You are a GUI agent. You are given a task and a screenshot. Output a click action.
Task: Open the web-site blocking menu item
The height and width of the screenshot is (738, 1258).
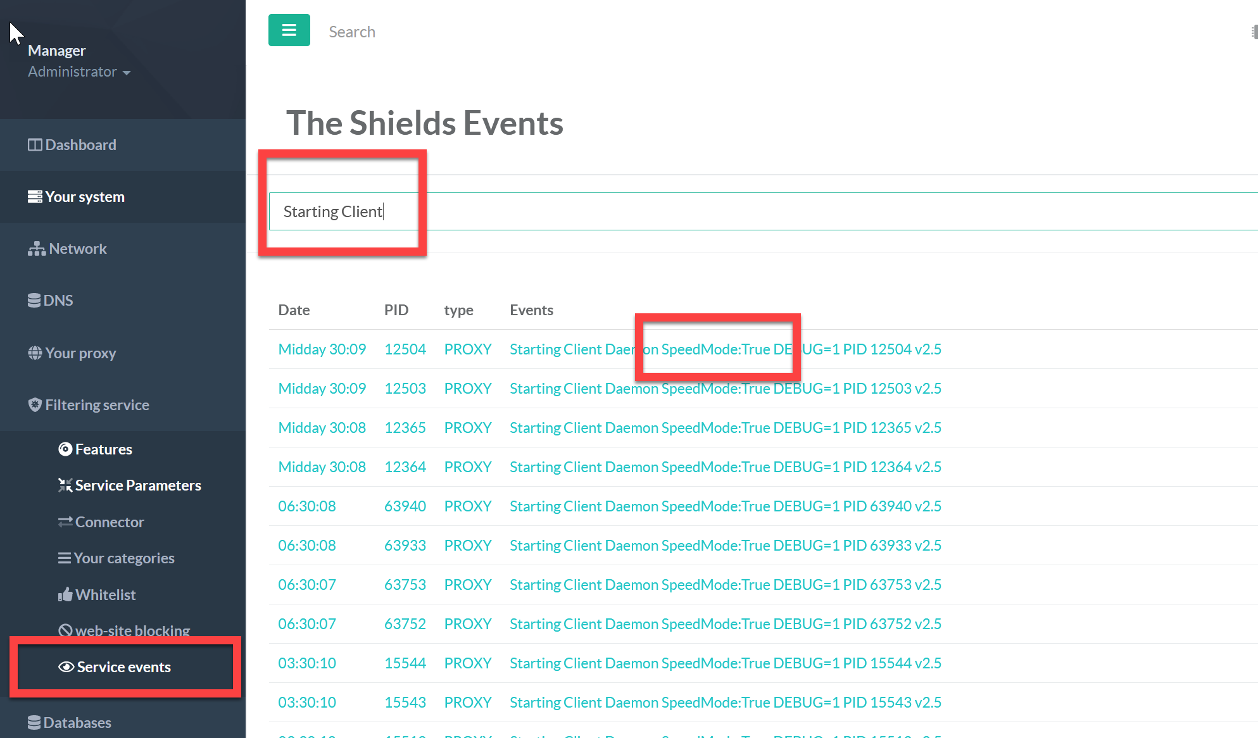tap(132, 631)
